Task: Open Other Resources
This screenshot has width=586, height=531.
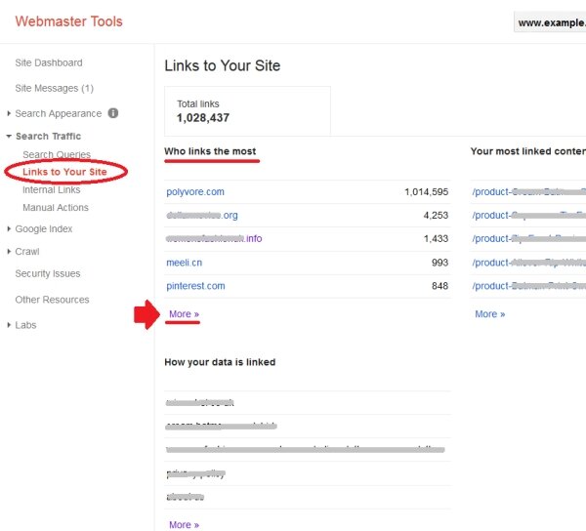Action: 52,300
